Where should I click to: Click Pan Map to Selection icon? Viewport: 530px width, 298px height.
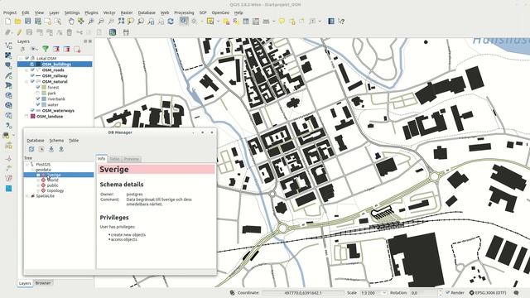click(81, 22)
